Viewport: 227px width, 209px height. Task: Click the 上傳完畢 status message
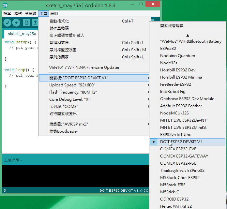pyautogui.click(x=13, y=160)
